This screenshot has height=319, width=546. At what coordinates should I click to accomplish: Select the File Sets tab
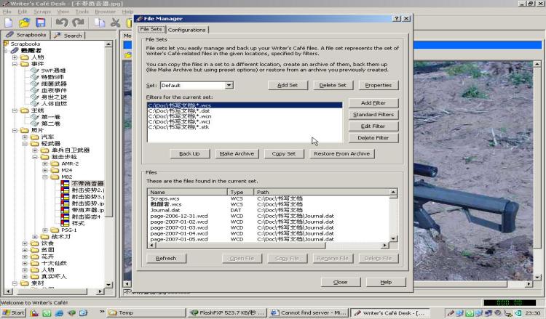[151, 29]
